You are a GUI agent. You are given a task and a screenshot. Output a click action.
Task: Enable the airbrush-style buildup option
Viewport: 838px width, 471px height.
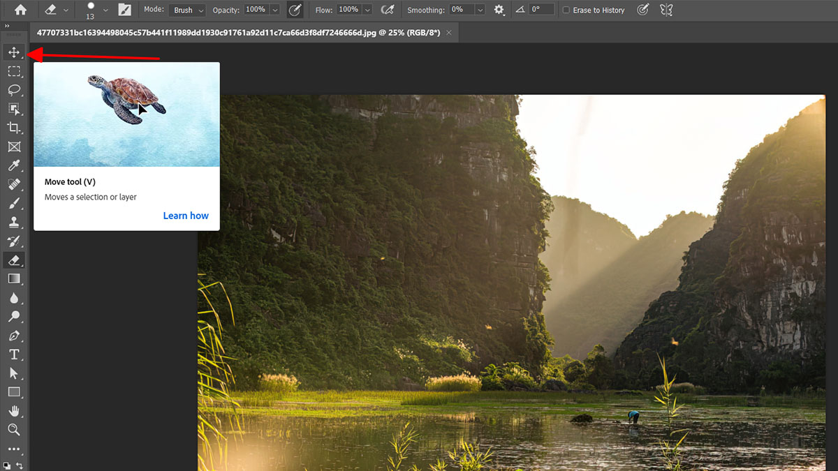388,9
